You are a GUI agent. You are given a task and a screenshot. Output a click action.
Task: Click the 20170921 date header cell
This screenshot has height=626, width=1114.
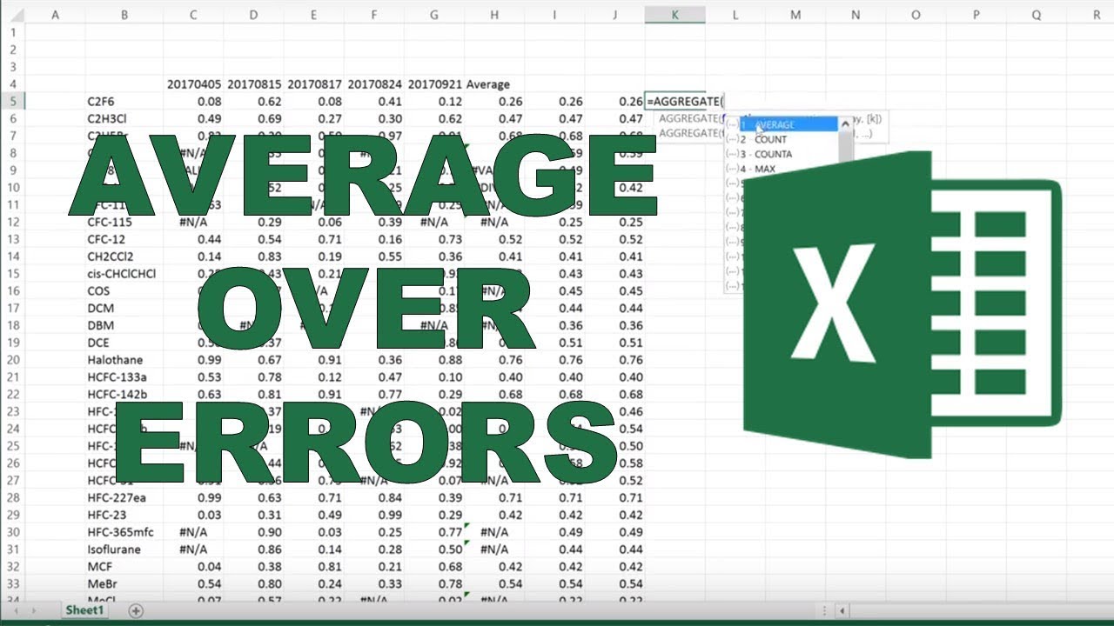point(433,84)
